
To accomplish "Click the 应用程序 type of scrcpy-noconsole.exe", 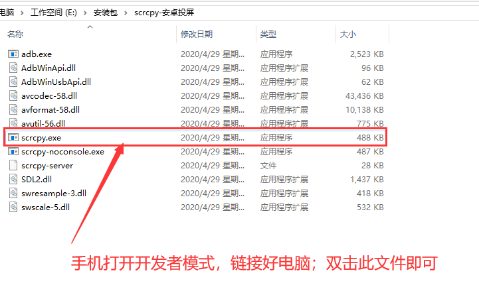I will 276,152.
